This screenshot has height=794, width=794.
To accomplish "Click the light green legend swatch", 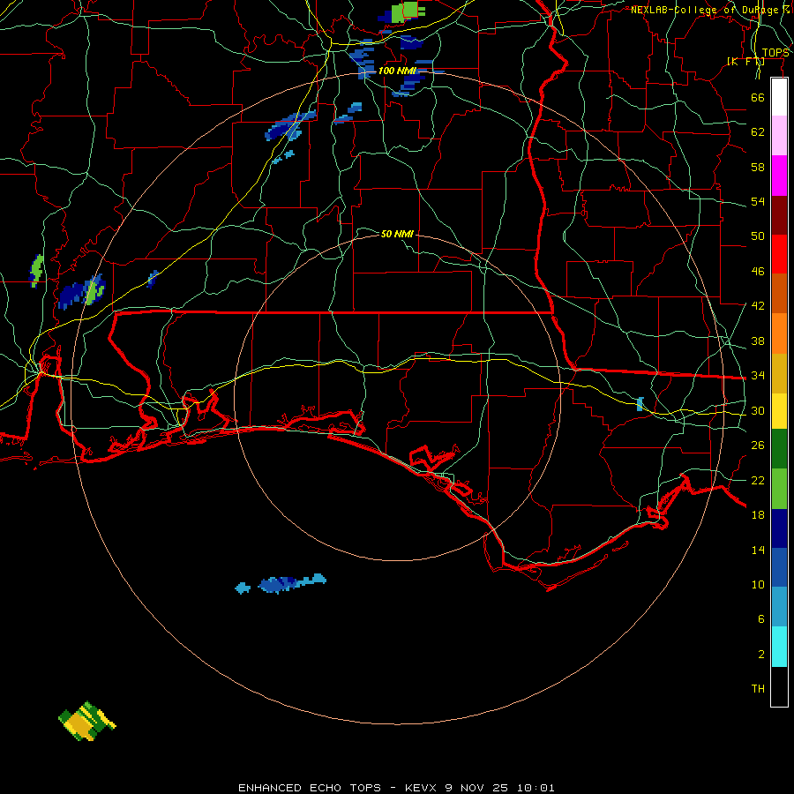I will [779, 489].
